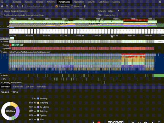Click the inspect element picker icon
The width and height of the screenshot is (164, 123).
click(x=2, y=2)
